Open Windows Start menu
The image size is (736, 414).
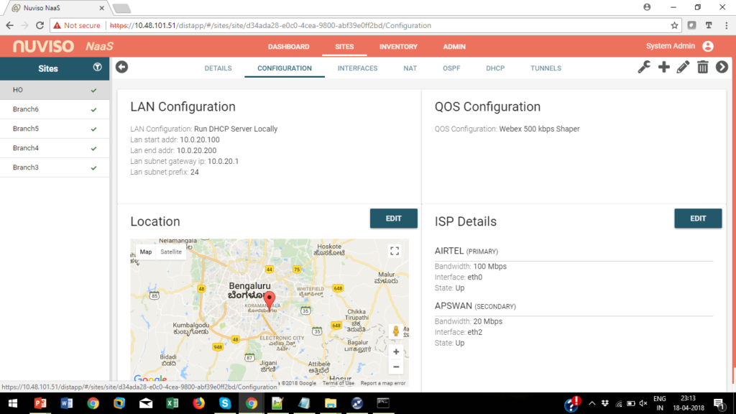pyautogui.click(x=13, y=403)
